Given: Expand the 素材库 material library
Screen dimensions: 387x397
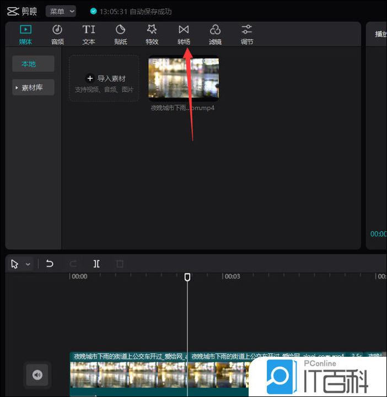Looking at the screenshot, I should click(33, 88).
